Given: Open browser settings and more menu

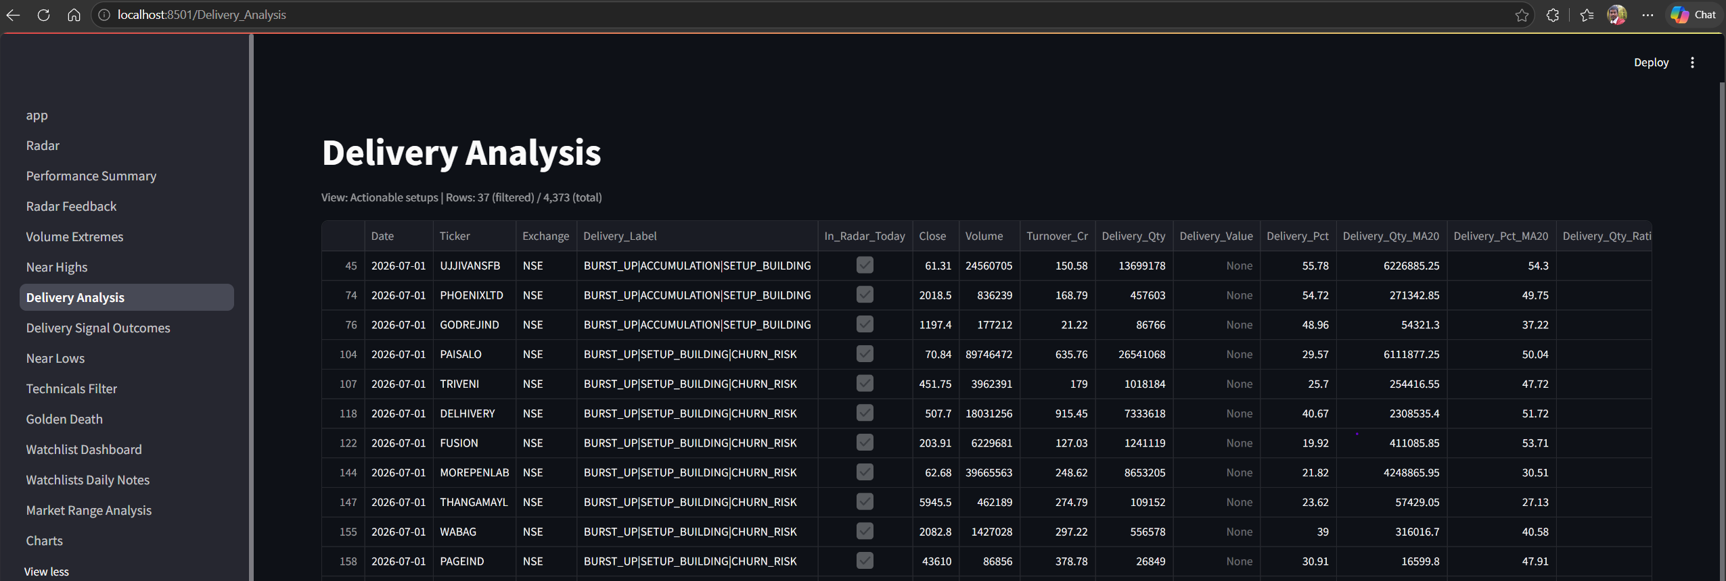Looking at the screenshot, I should pos(1648,15).
